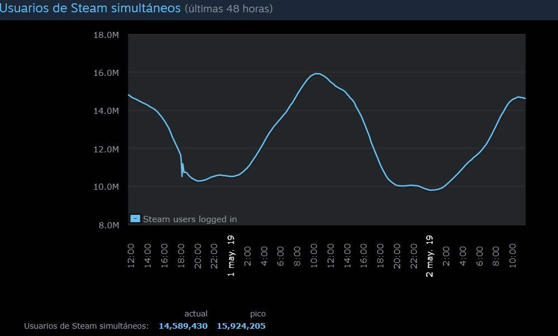The image size is (558, 336).
Task: Click the 10.0M y-axis label
Action: pos(106,187)
